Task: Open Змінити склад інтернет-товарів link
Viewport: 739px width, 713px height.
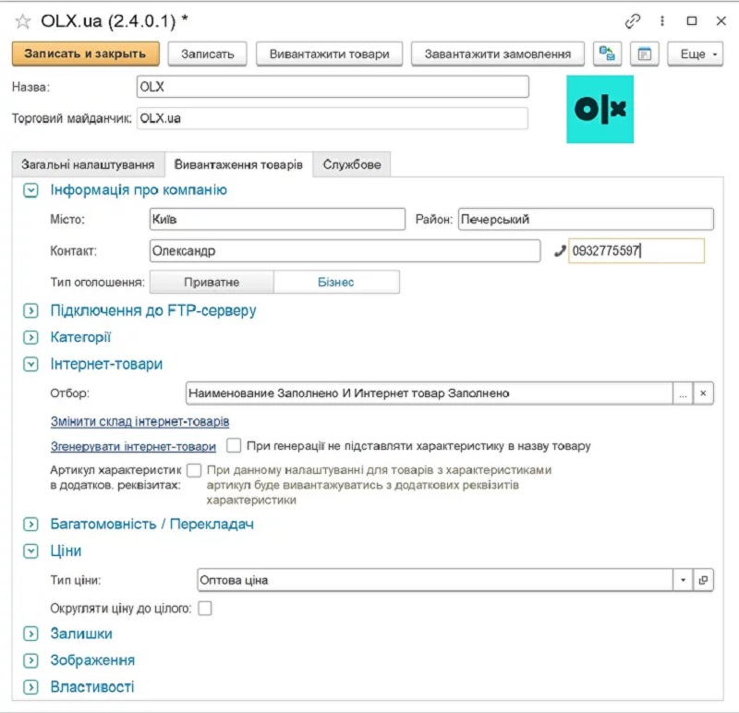Action: (140, 421)
